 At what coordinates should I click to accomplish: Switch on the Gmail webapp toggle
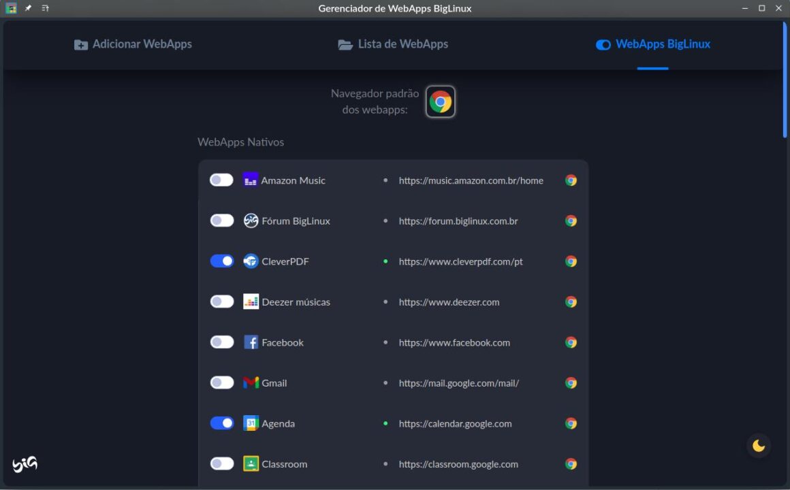pyautogui.click(x=221, y=383)
